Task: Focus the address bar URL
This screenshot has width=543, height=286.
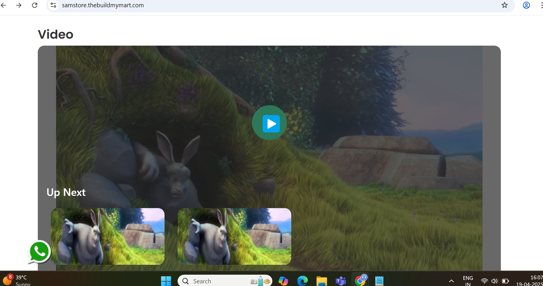Action: point(103,5)
